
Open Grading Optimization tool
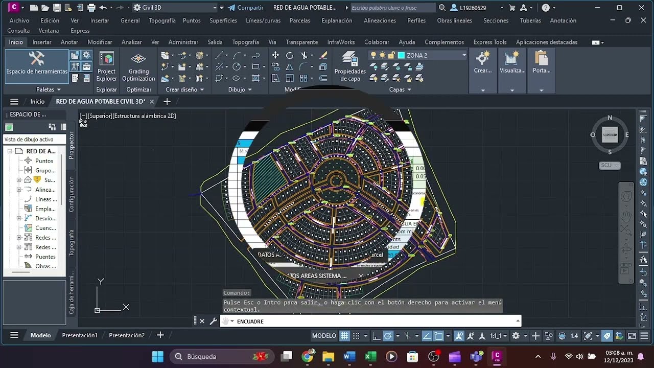pos(138,66)
